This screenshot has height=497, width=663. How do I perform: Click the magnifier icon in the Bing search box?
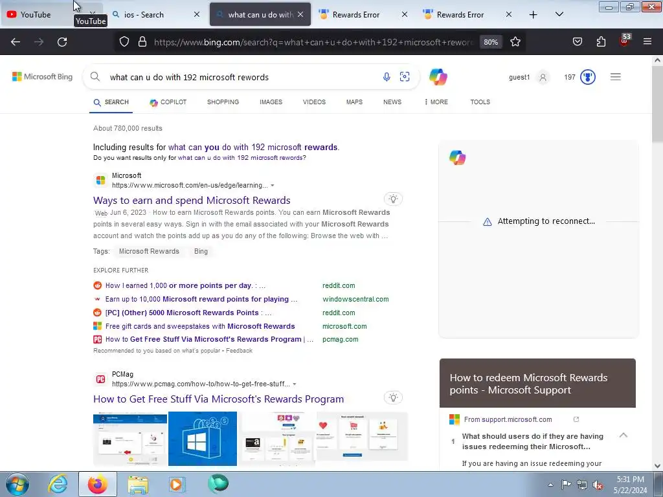pyautogui.click(x=95, y=76)
